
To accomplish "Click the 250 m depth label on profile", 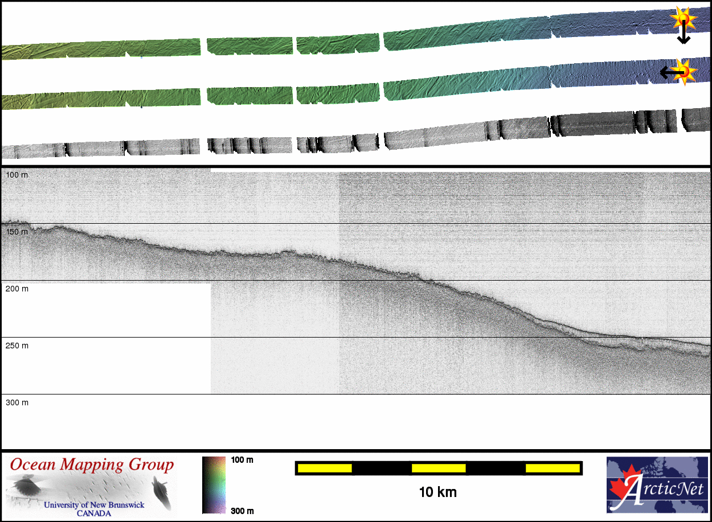I will pyautogui.click(x=17, y=346).
